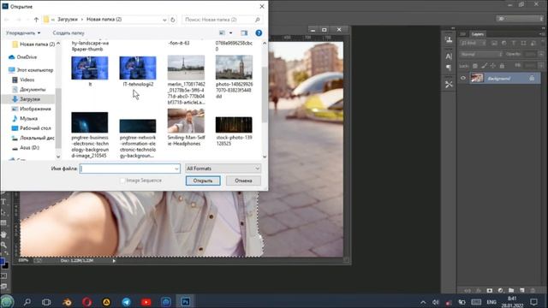This screenshot has width=548, height=308.
Task: Select the Type tool in Photoshop toolbar
Action: pyautogui.click(x=3, y=202)
